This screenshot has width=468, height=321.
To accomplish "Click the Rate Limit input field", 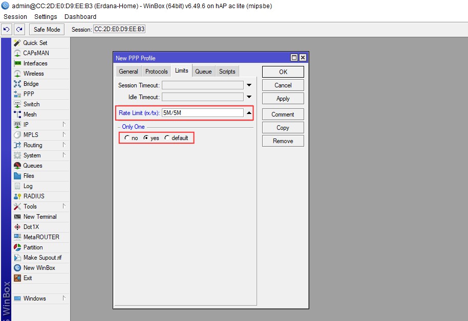I will coord(202,113).
